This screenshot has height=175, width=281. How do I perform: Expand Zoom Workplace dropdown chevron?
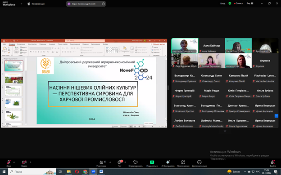pyautogui.click(x=21, y=4)
